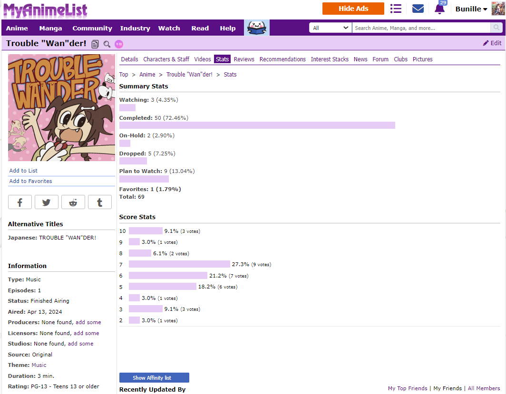Viewport: 506px width, 394px height.
Task: Click the user profile avatar thumbnail
Action: [x=498, y=9]
